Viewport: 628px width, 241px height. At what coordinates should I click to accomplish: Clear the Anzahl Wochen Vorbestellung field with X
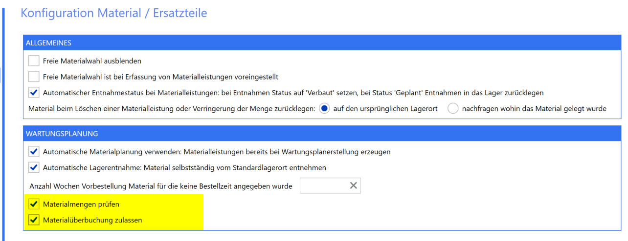tap(353, 185)
